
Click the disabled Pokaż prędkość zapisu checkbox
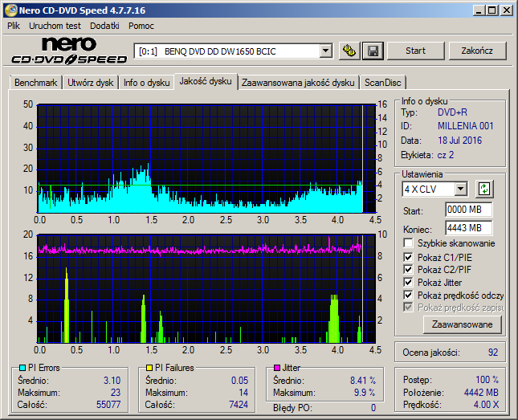(408, 308)
